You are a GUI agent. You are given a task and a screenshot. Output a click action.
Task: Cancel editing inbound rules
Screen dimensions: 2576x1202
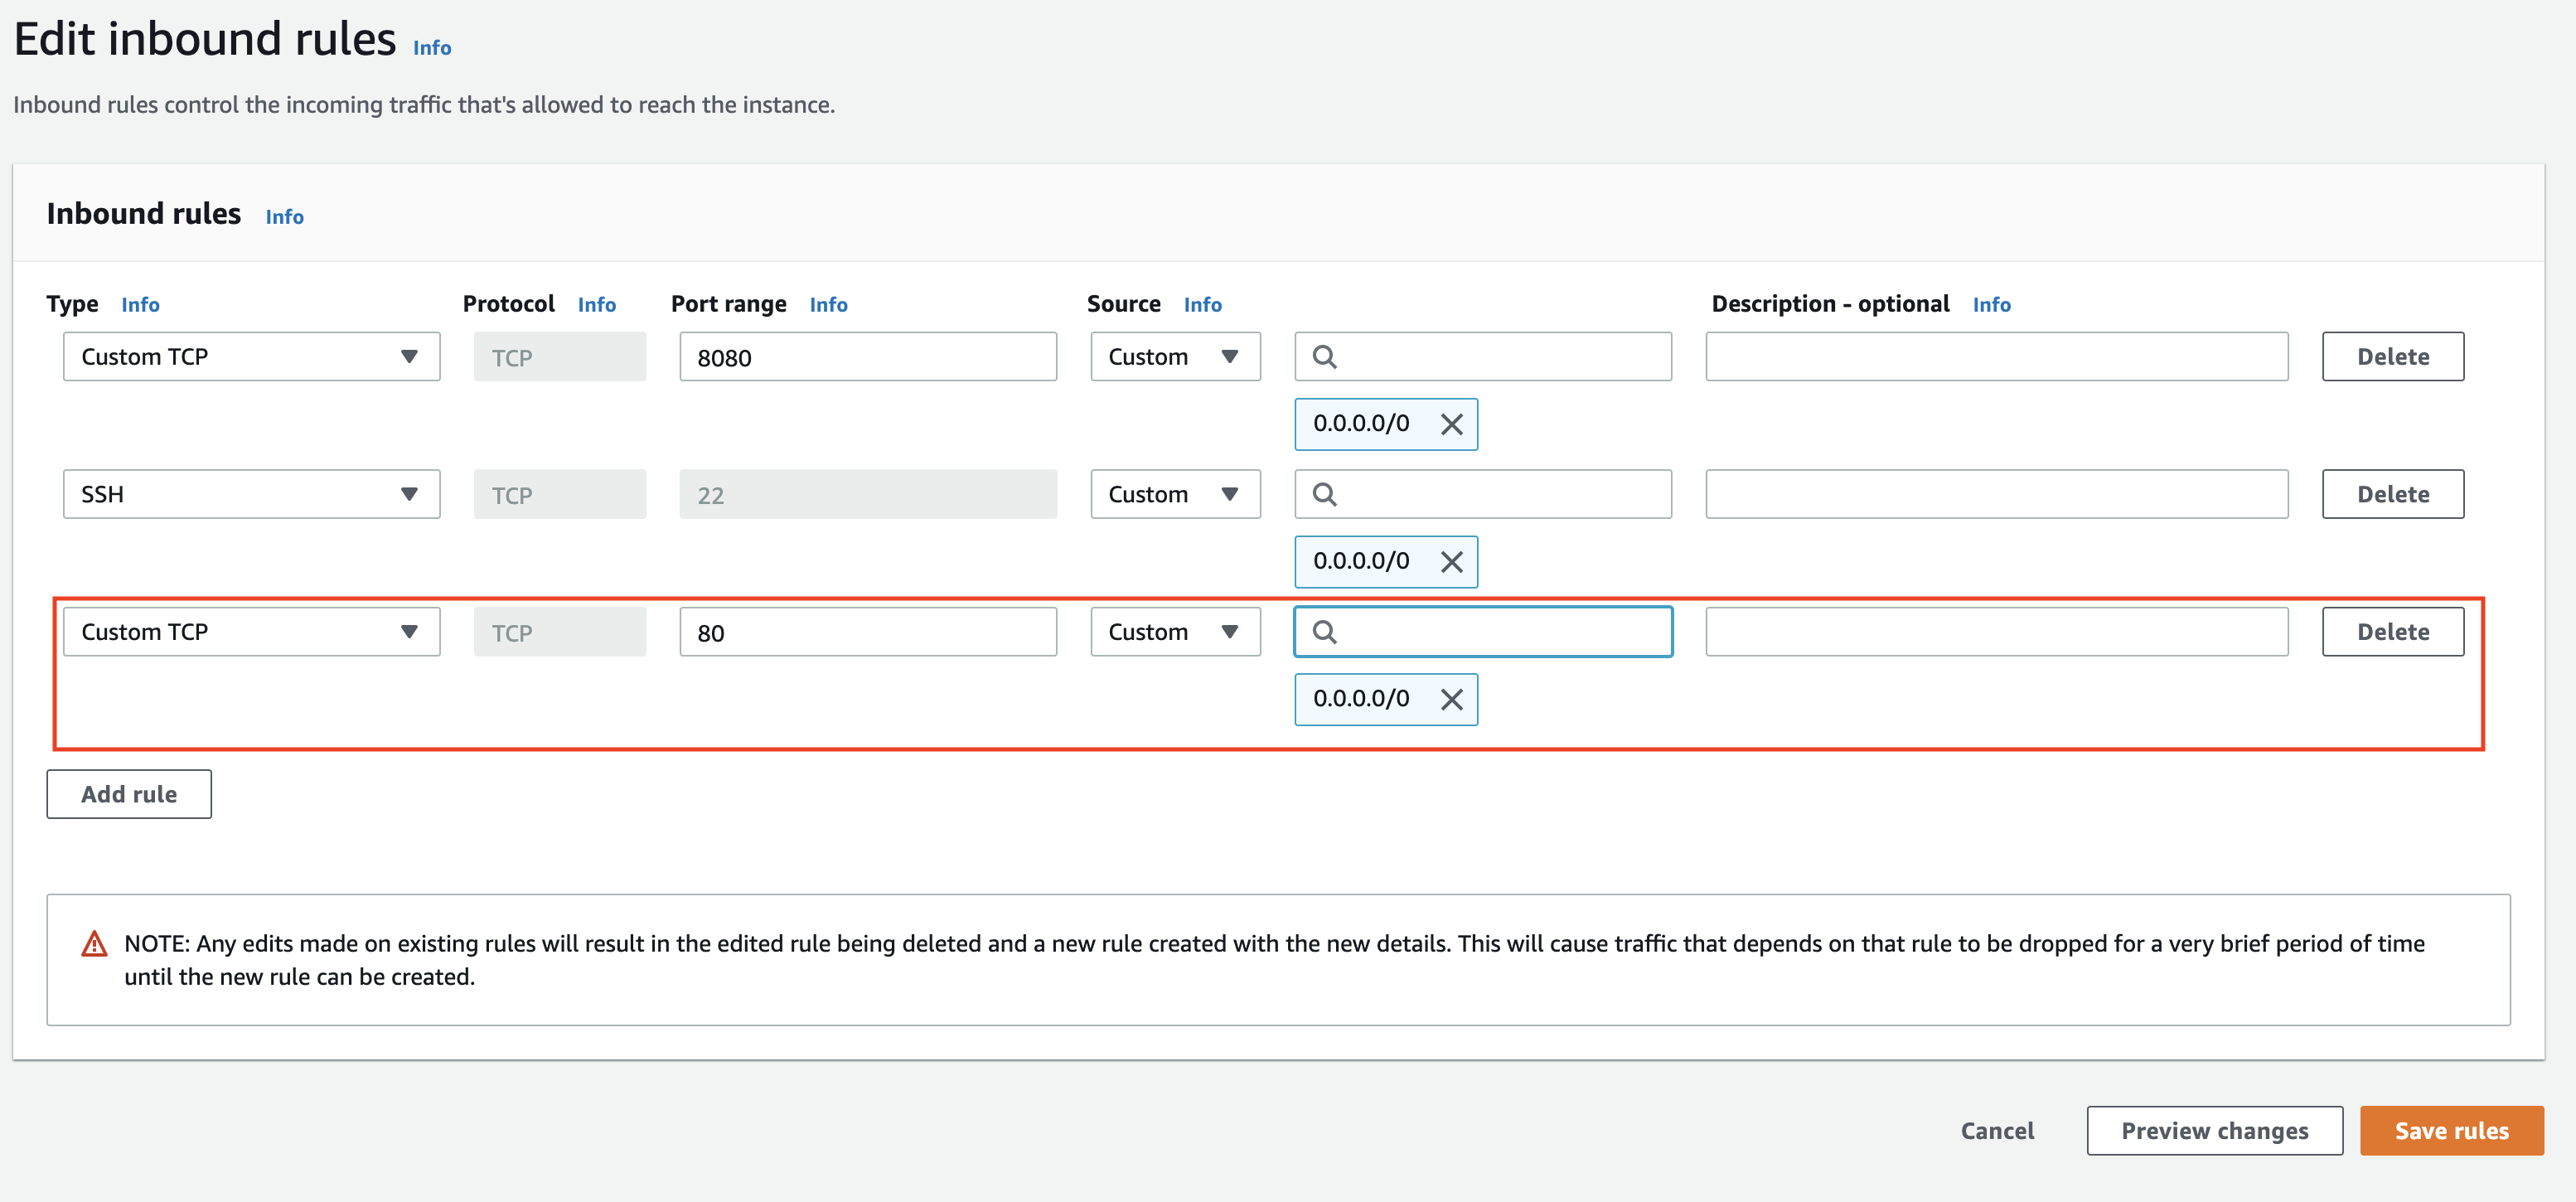point(1996,1131)
